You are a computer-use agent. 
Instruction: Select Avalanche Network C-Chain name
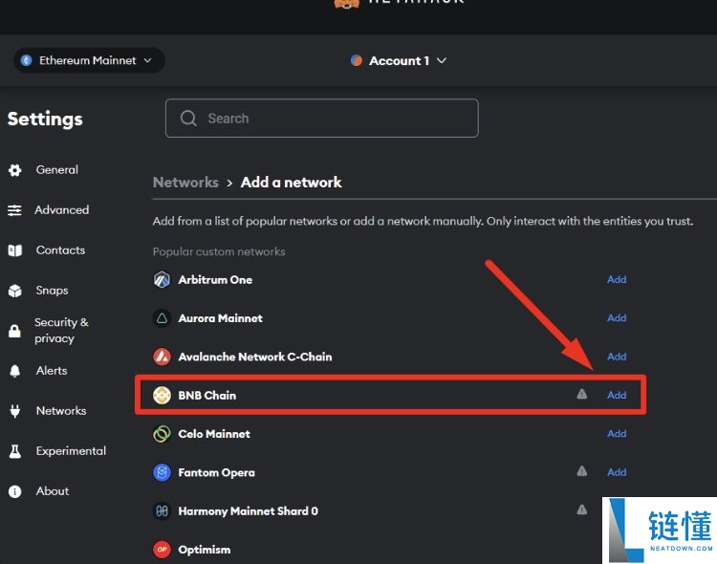coord(255,357)
